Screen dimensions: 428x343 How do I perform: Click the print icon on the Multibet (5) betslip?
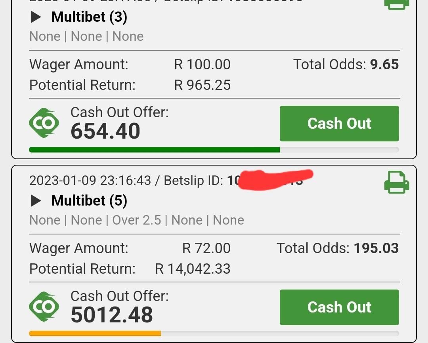point(397,182)
